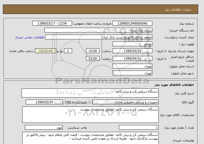Viewport: 204px width, 144px height.
Task: Click the label شرح کلی نیاز
Action: pyautogui.click(x=184, y=93)
